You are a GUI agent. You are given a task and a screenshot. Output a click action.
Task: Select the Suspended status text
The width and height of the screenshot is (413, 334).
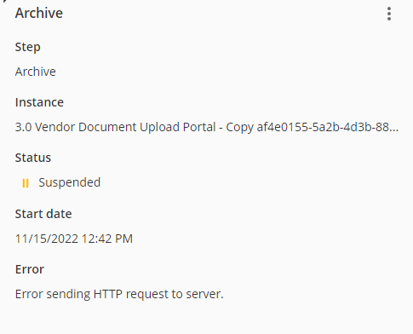click(70, 182)
